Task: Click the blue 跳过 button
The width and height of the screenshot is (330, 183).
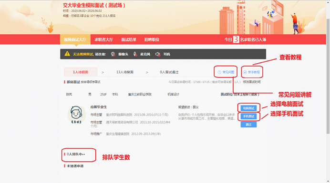Action: pos(248,125)
